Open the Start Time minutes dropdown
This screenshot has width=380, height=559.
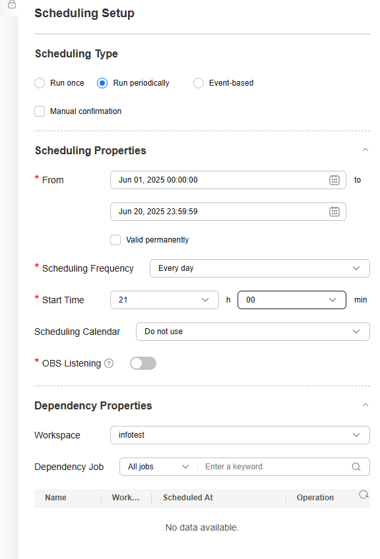292,300
